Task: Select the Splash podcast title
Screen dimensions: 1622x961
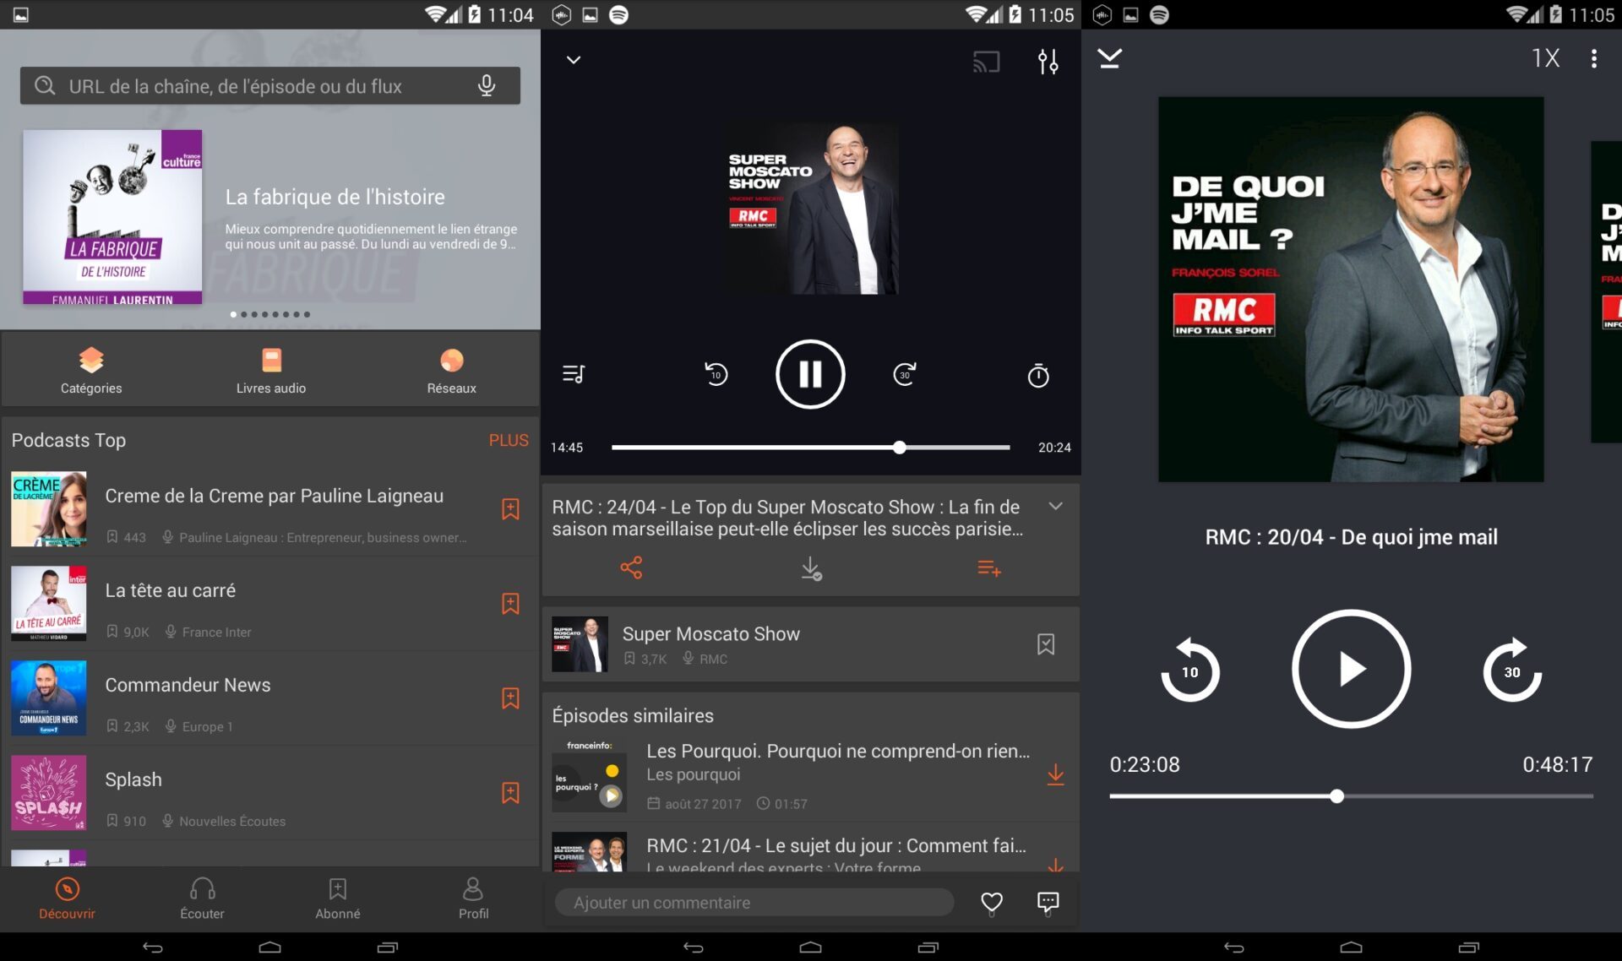Action: coord(133,779)
